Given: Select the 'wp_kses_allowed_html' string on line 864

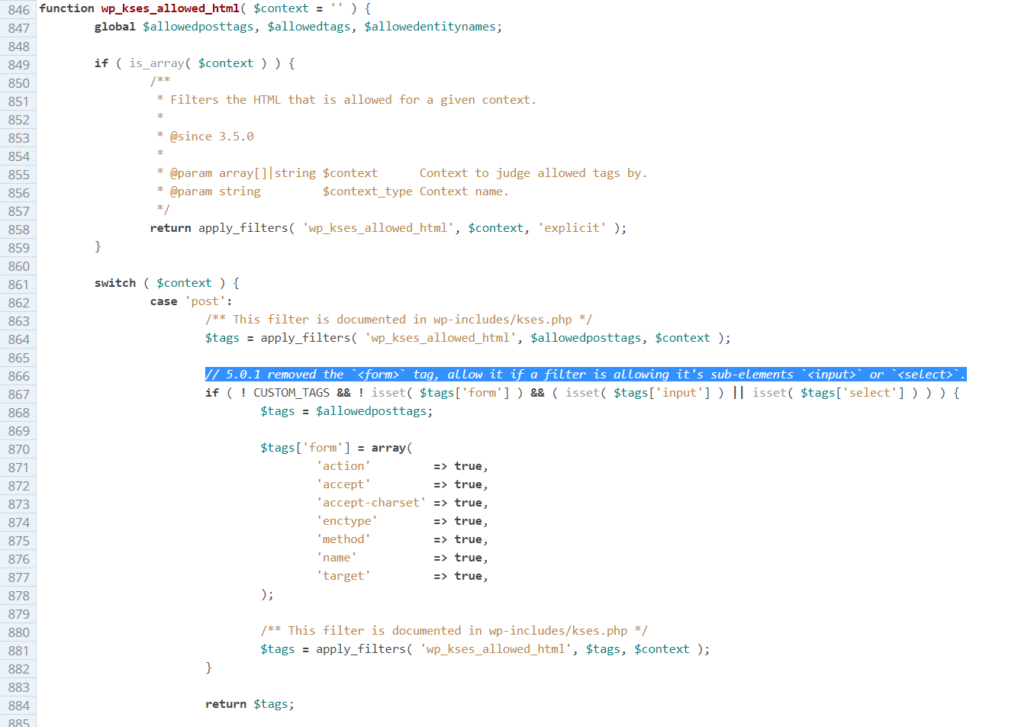Looking at the screenshot, I should point(440,337).
